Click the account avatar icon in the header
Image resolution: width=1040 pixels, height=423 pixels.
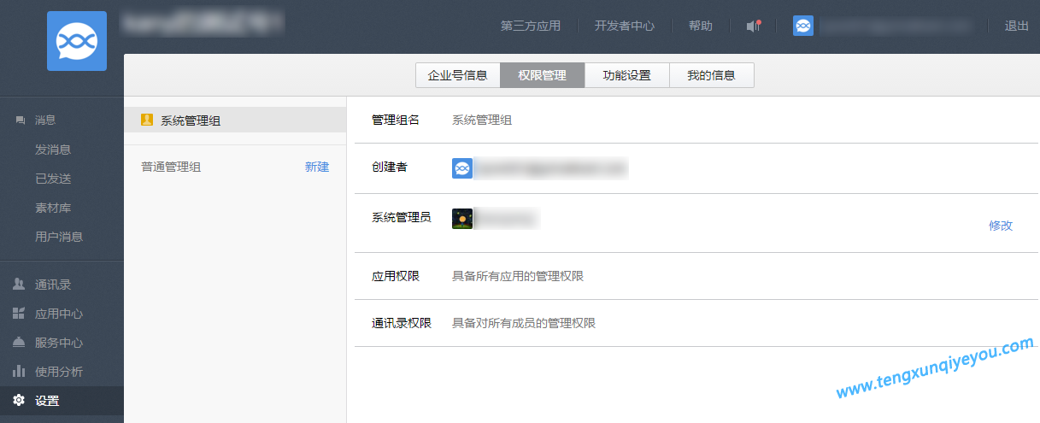pos(802,26)
